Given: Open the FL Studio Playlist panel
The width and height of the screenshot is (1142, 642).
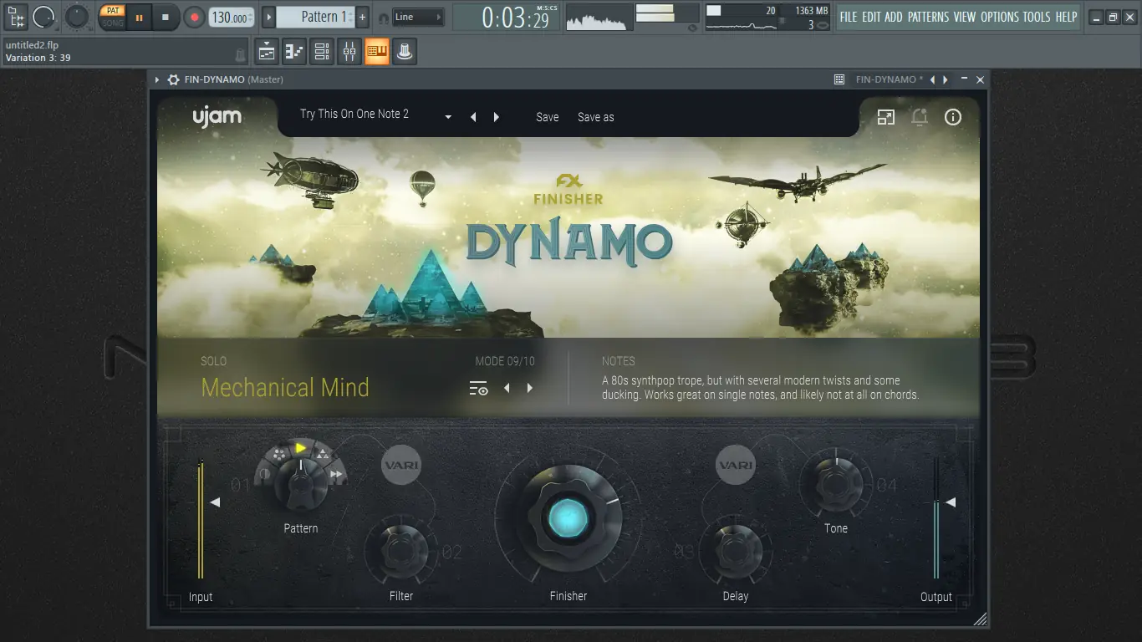Looking at the screenshot, I should pyautogui.click(x=266, y=51).
